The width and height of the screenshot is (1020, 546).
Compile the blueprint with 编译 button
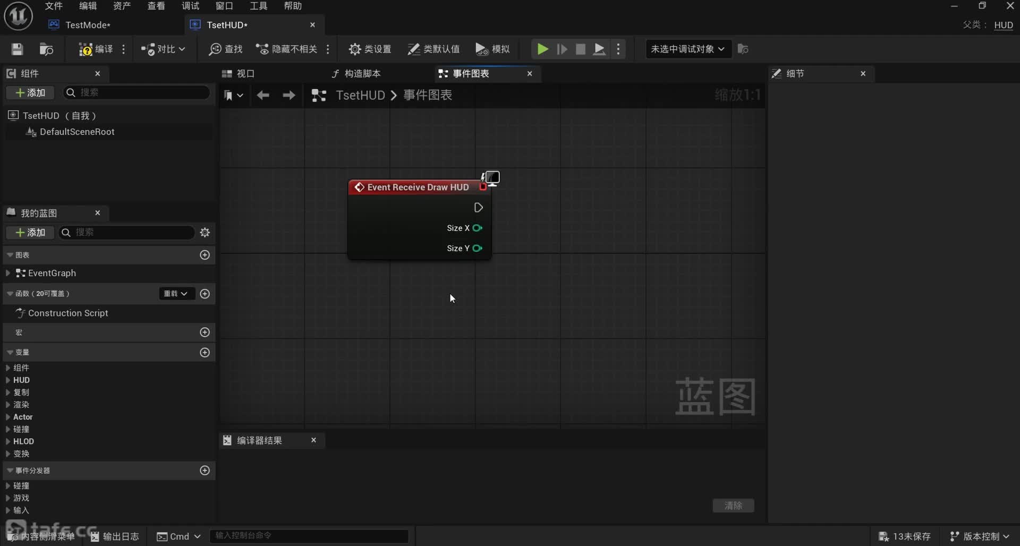pos(96,49)
